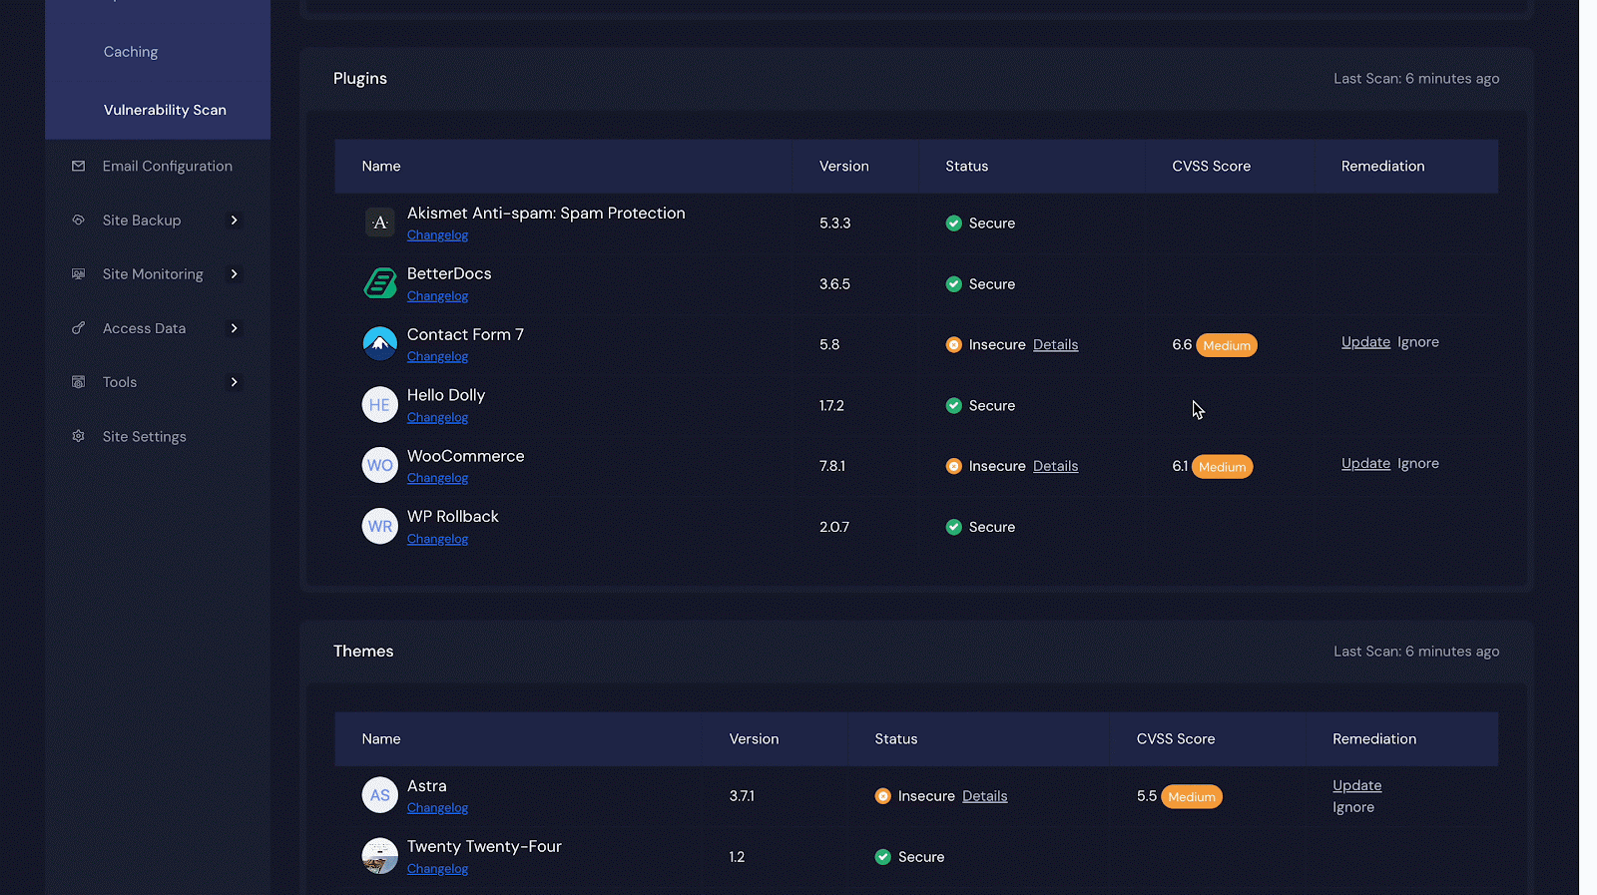The width and height of the screenshot is (1597, 895).
Task: Click the Medium badge for Contact Form 7
Action: (1227, 345)
